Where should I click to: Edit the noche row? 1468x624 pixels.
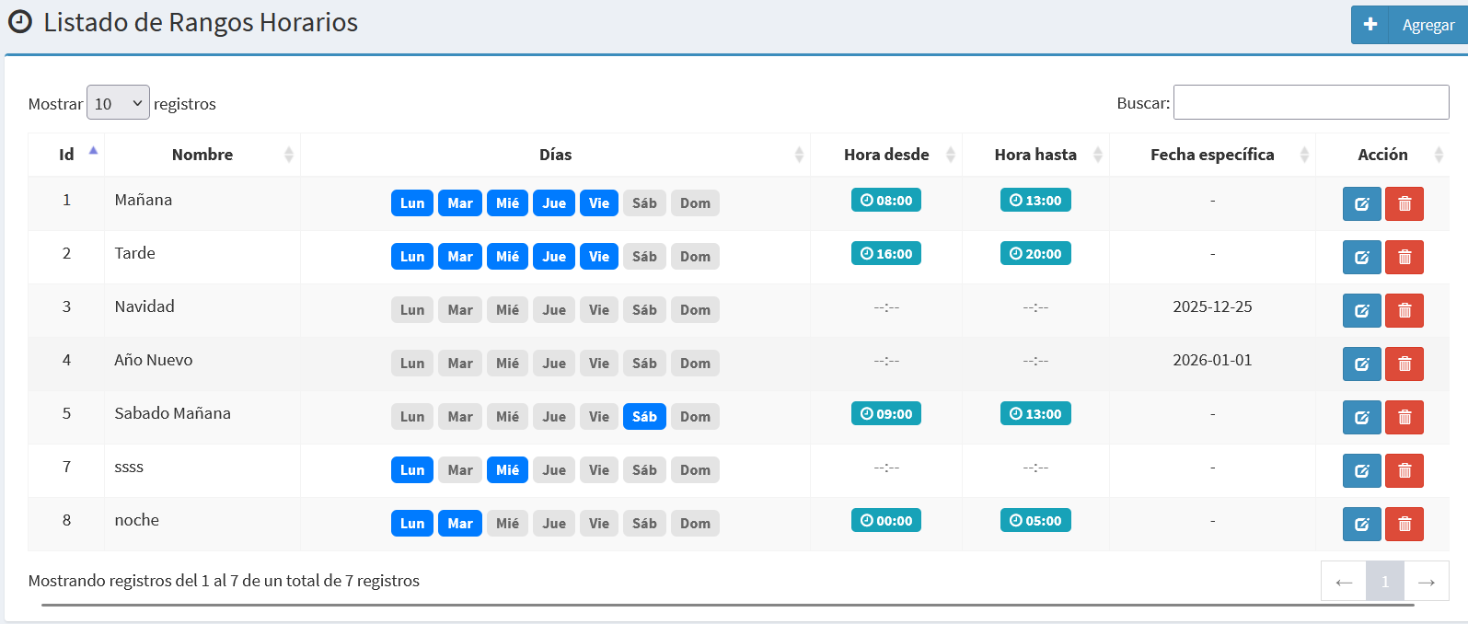click(x=1361, y=524)
